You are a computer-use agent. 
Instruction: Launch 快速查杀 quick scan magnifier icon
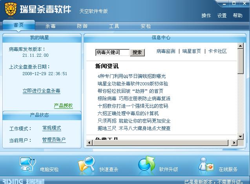(x=86, y=164)
